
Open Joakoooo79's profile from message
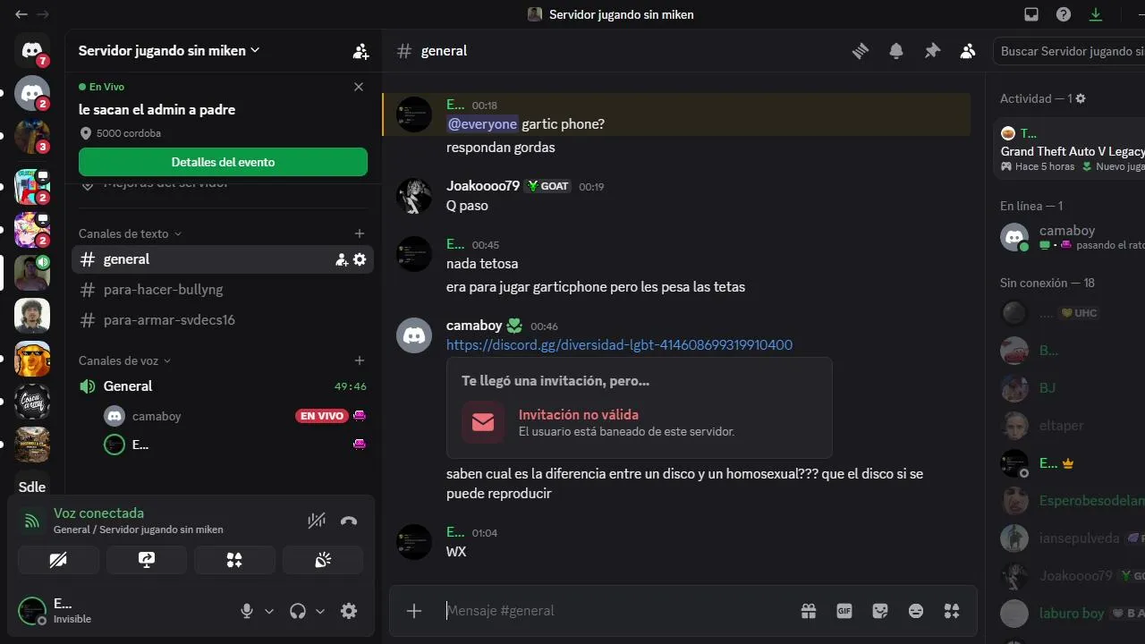pos(483,186)
